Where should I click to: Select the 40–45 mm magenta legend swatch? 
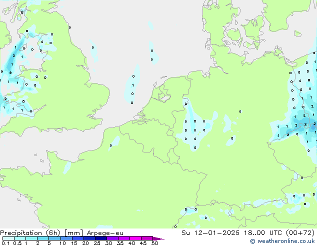click(135, 238)
